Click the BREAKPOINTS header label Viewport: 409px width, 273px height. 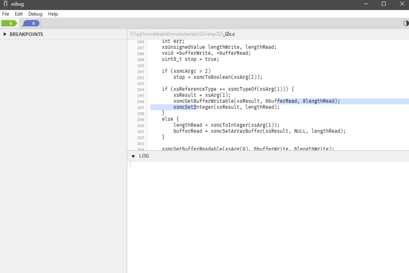pos(26,34)
